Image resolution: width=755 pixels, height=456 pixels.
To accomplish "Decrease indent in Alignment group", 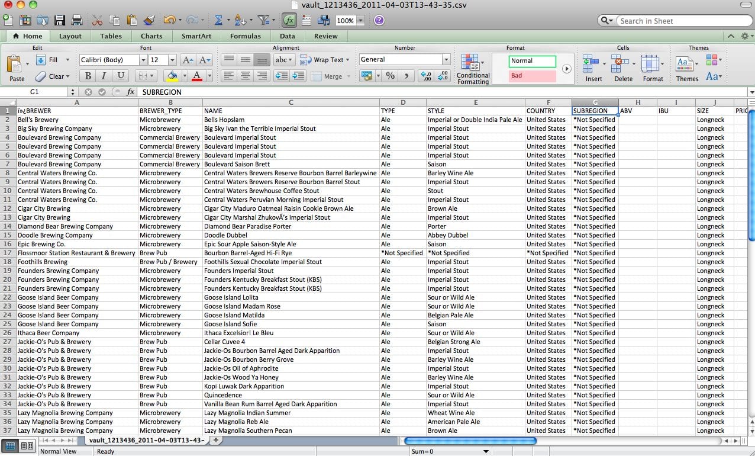I will [281, 76].
